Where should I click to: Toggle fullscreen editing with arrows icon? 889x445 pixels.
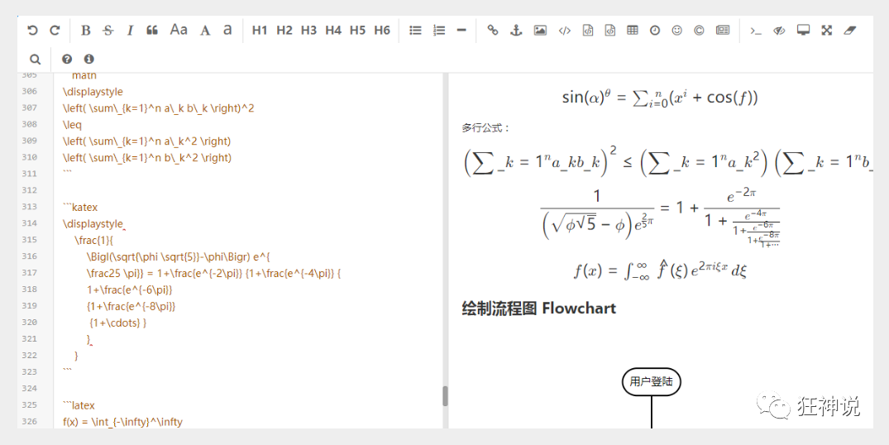point(827,30)
